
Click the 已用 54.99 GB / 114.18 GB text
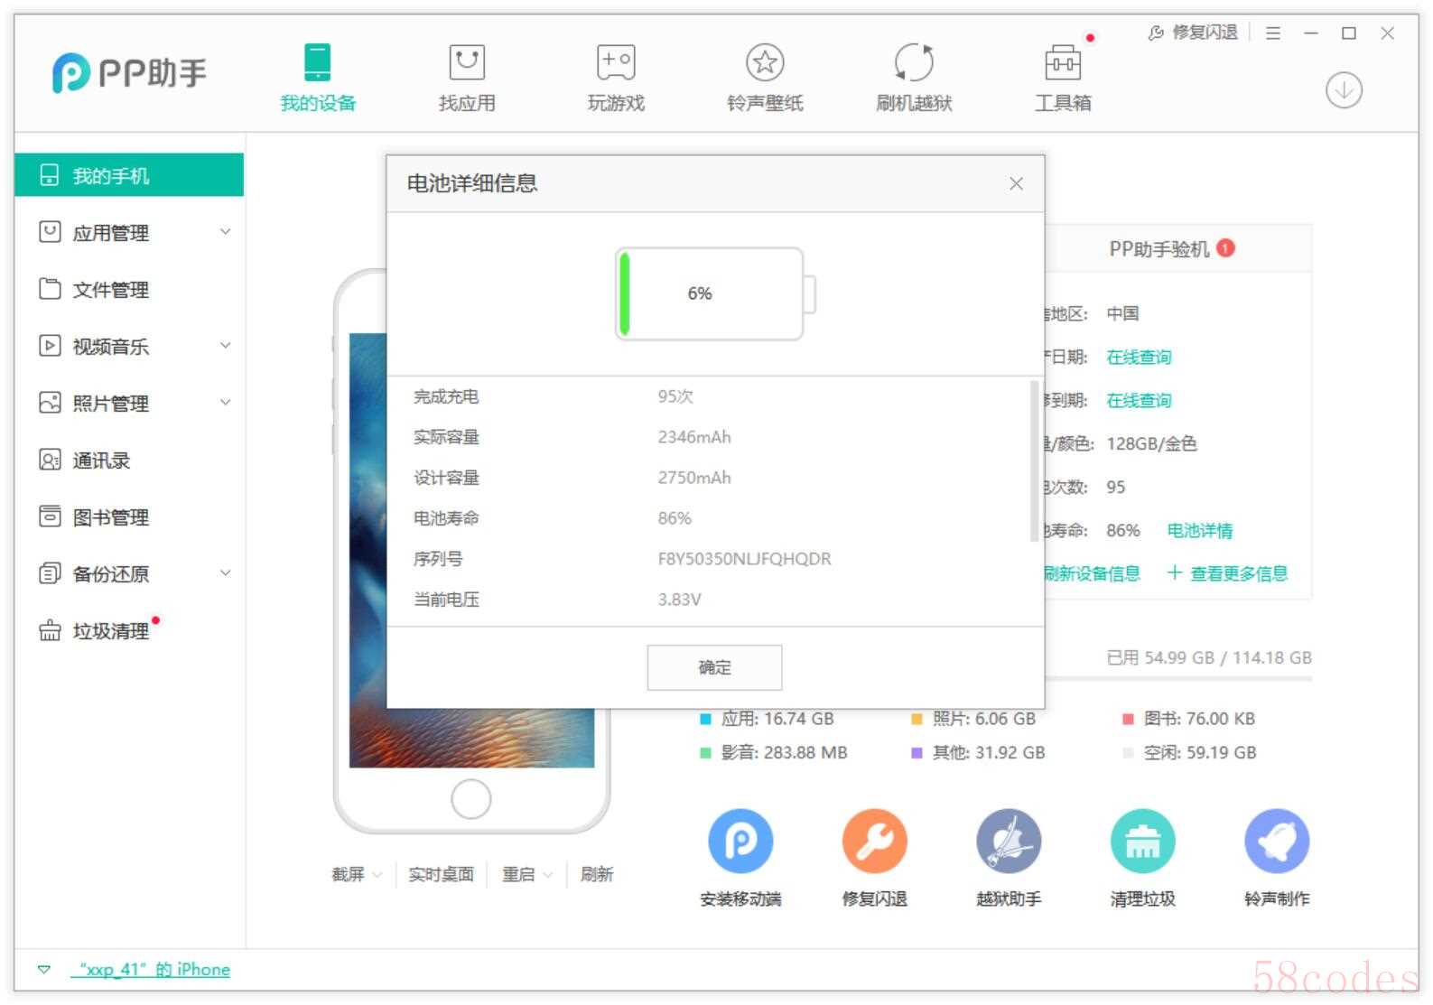[x=1209, y=657]
